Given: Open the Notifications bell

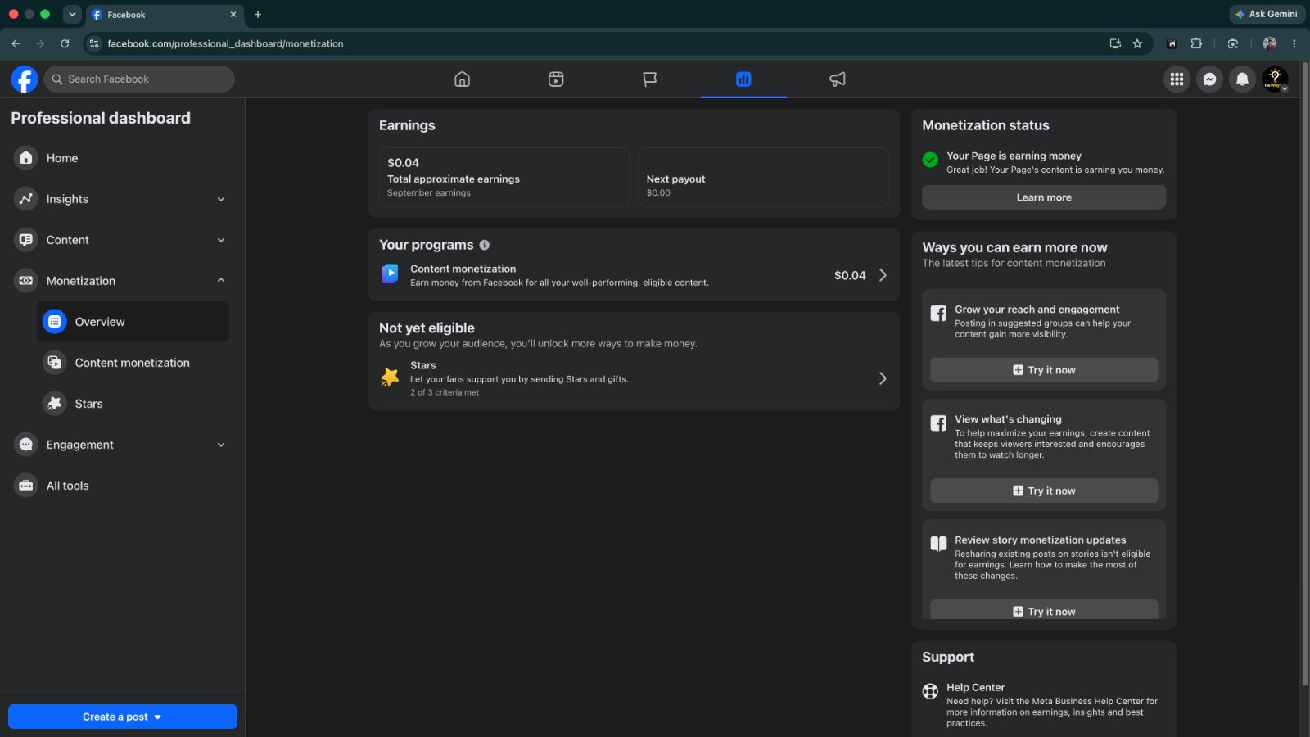Looking at the screenshot, I should (1242, 79).
